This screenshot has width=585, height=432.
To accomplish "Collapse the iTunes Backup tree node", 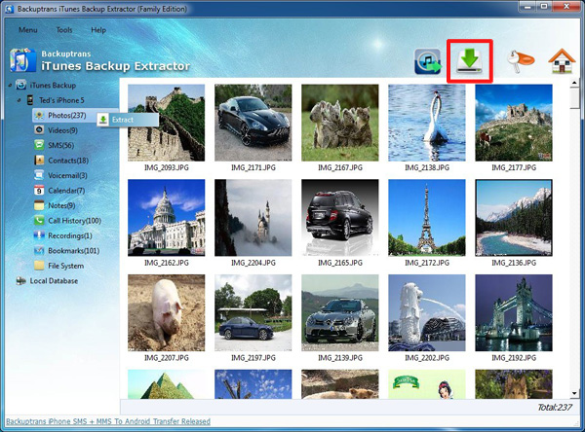I will coord(9,87).
